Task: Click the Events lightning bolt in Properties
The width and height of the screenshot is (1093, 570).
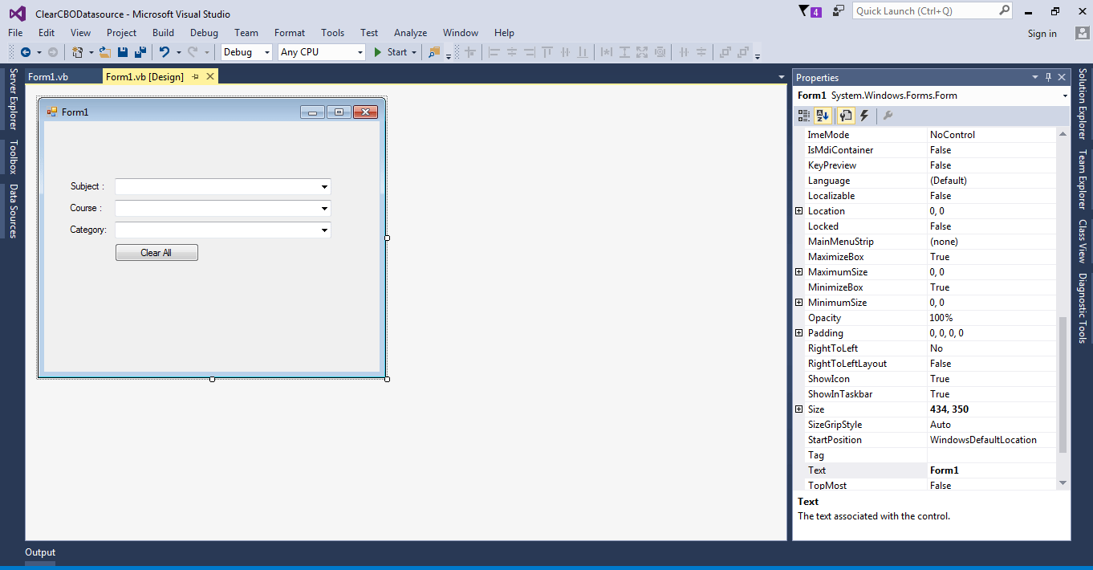Action: point(864,116)
